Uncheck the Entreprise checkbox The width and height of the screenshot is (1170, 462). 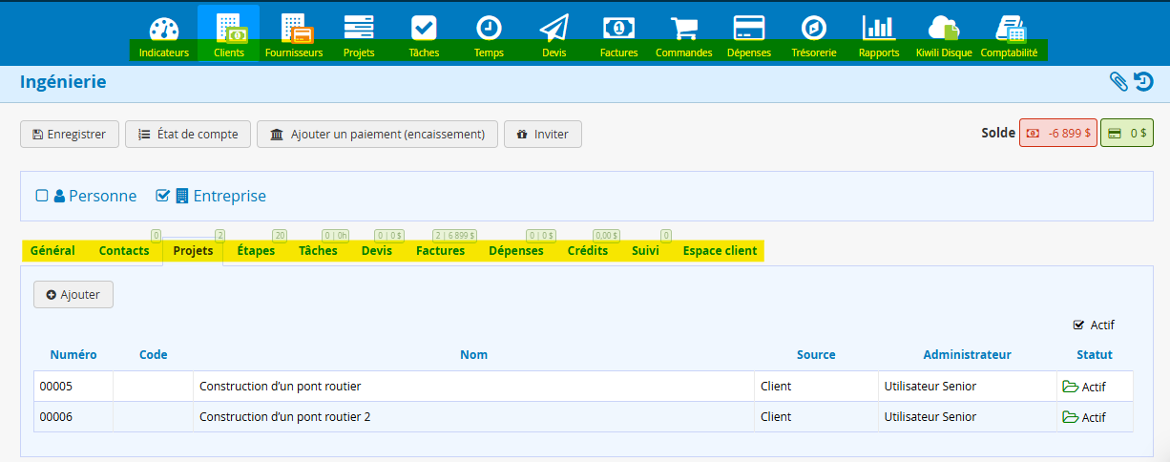pos(162,196)
